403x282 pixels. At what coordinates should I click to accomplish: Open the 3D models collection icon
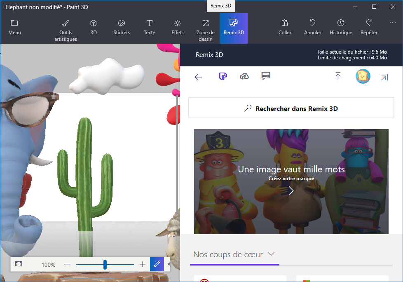pyautogui.click(x=244, y=76)
